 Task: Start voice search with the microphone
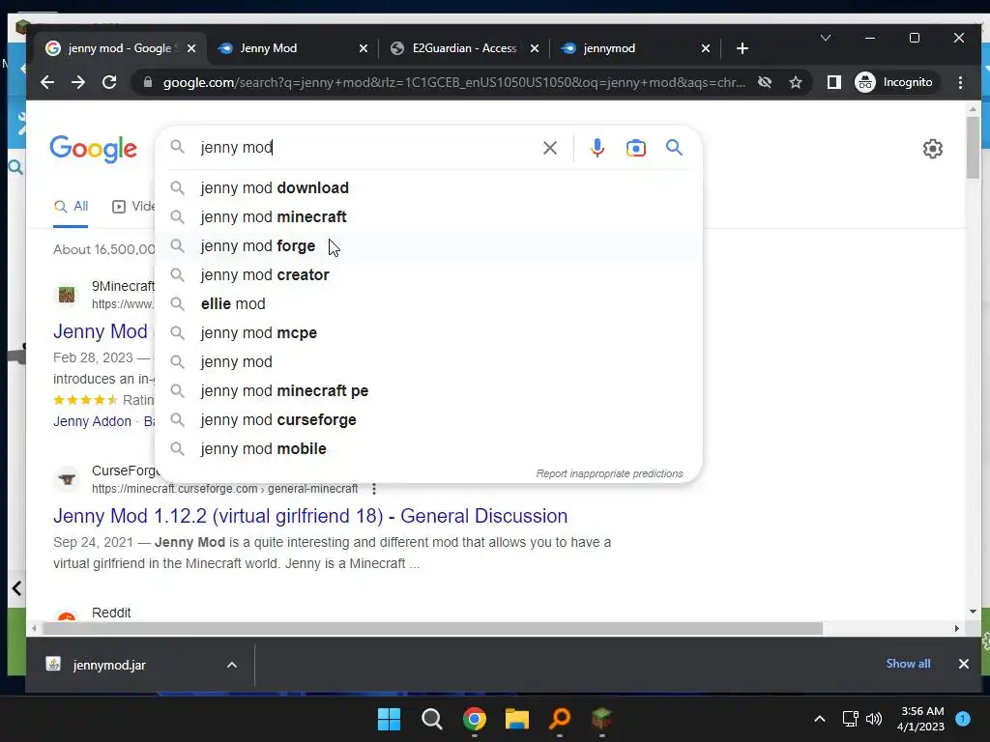point(597,148)
